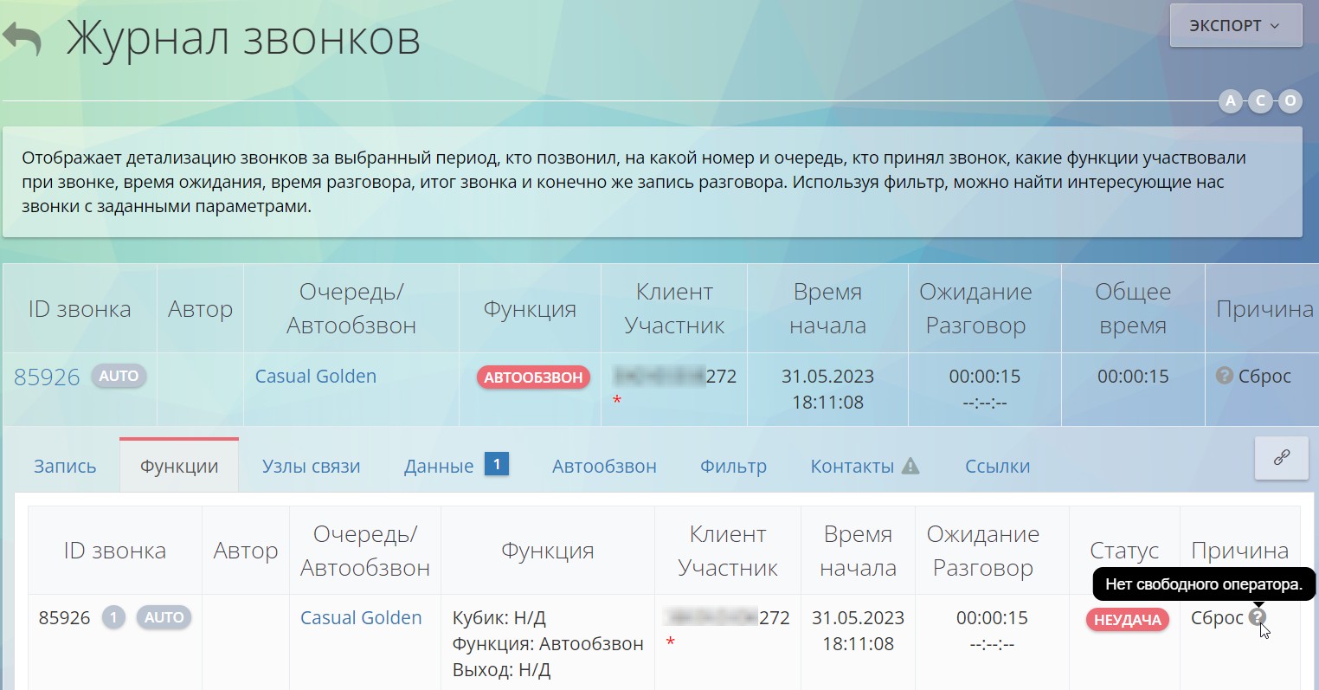This screenshot has width=1319, height=690.
Task: Click the blue badge 1 beside Данные
Action: (497, 464)
